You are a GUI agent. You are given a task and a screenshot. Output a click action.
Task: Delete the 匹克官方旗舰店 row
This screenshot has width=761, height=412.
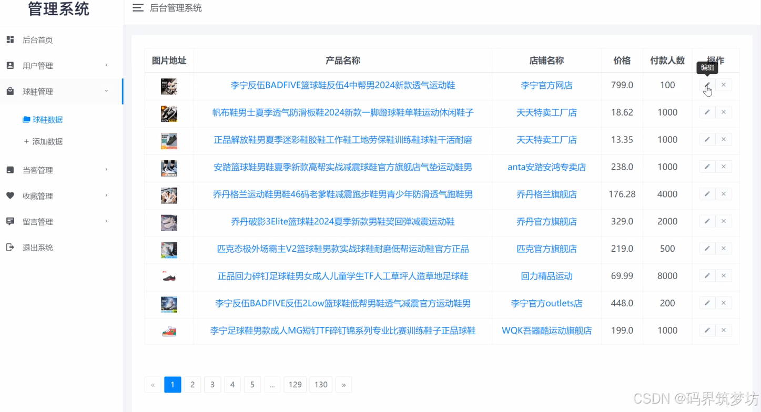724,249
